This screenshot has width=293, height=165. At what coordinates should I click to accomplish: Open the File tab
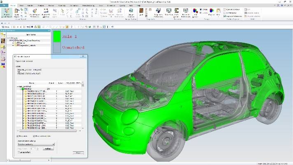(4, 5)
